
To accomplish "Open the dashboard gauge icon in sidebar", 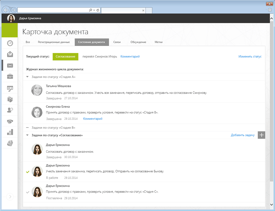I will pos(10,43).
